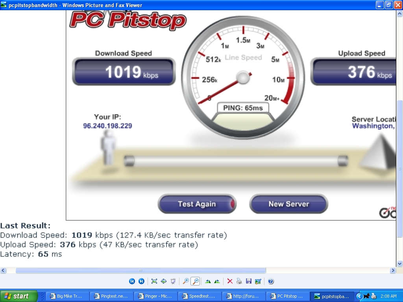This screenshot has height=302, width=403.
Task: Click the Latency: 65 ms line
Action: [x=31, y=254]
